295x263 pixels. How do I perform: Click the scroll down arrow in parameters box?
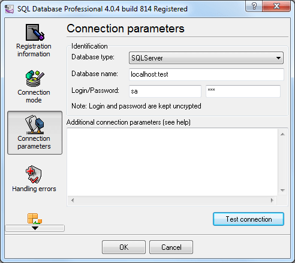click(282, 190)
